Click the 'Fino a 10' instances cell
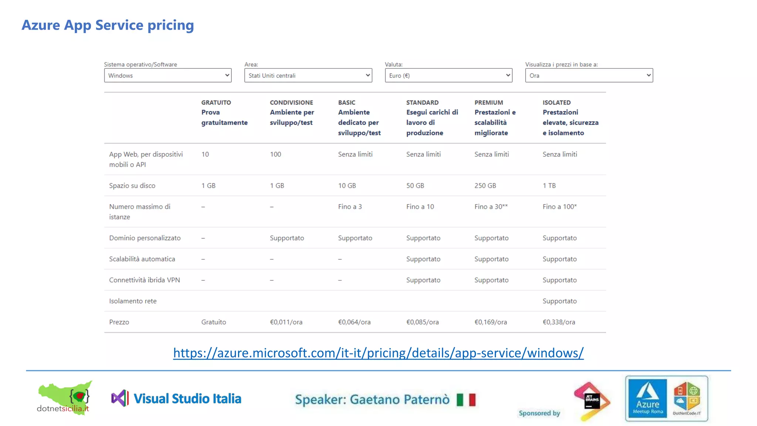 pos(420,207)
